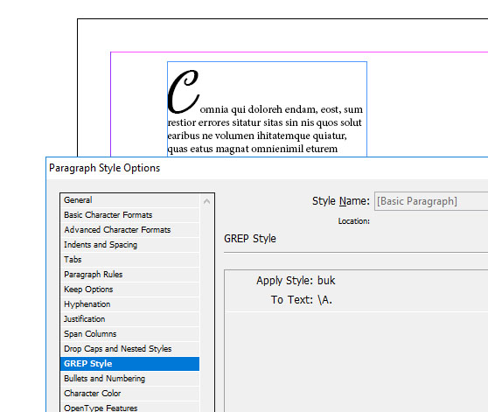Click the To Text GREP expression field
488x412 pixels.
pyautogui.click(x=325, y=300)
